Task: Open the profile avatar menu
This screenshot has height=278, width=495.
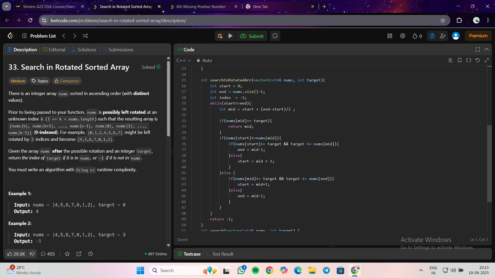Action: point(456,36)
